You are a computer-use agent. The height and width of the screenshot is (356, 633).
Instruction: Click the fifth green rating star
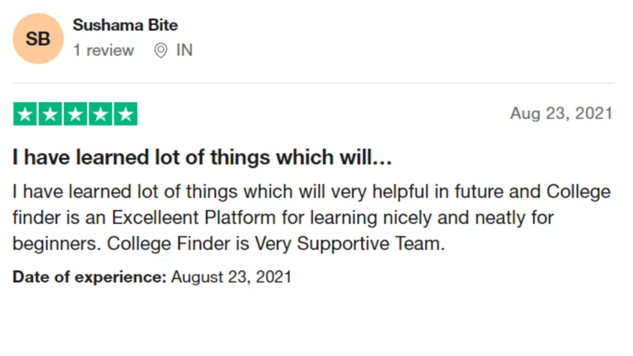click(125, 114)
